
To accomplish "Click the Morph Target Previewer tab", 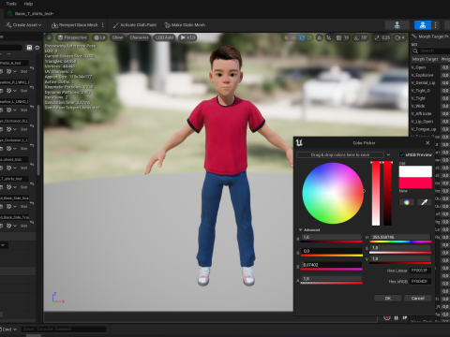I will coord(430,37).
